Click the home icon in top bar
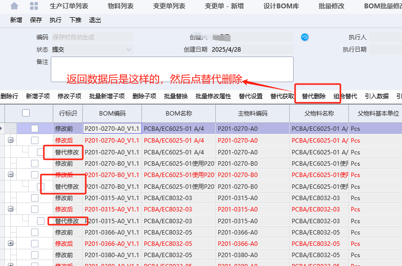This screenshot has height=266, width=402. coord(14,6)
